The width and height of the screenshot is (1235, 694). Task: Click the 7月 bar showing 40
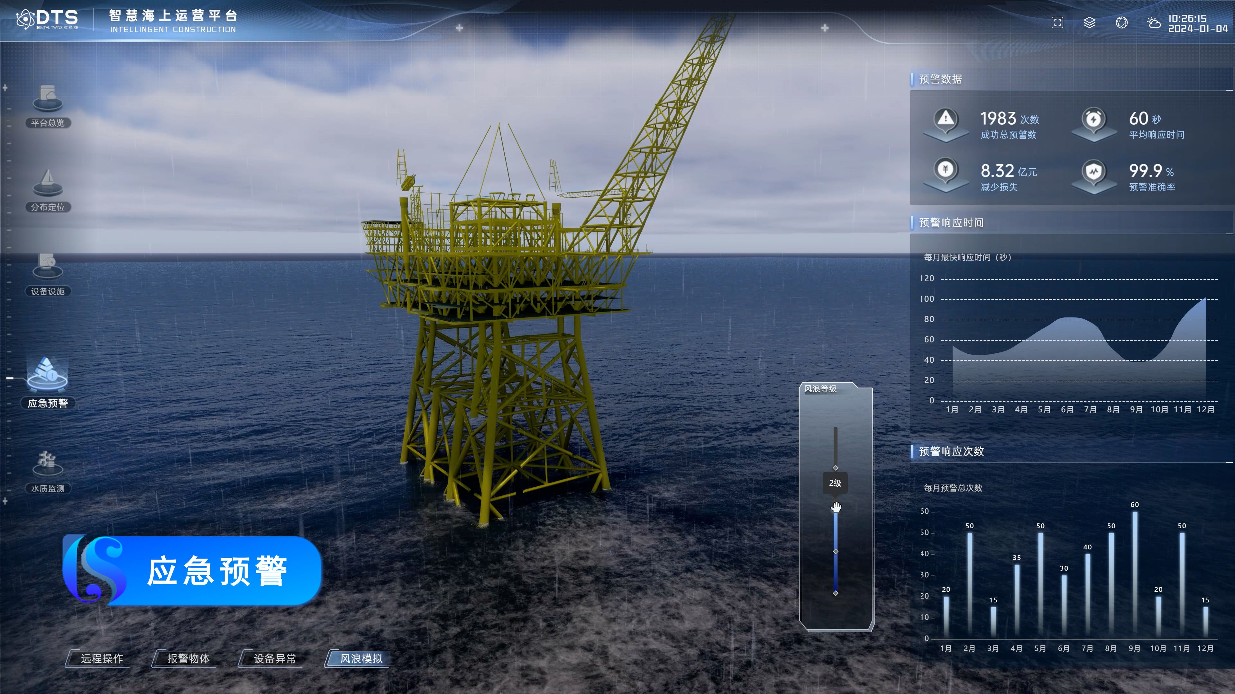(1088, 596)
